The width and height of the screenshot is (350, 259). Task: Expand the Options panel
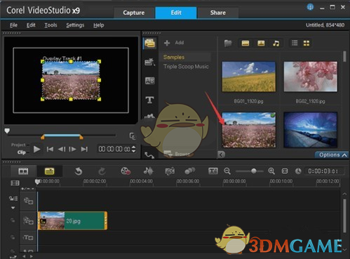tap(332, 155)
